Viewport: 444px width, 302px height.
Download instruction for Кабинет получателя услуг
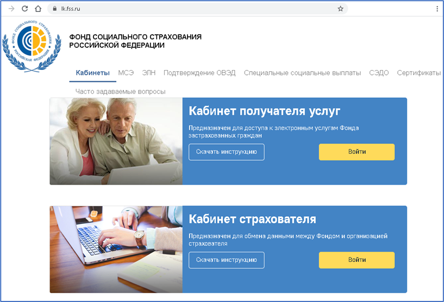tap(227, 152)
